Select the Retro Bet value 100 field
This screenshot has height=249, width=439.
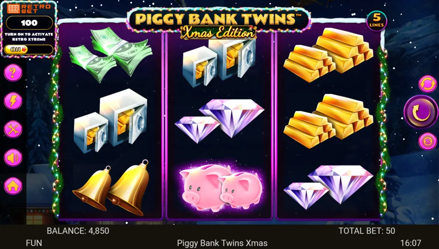[29, 23]
